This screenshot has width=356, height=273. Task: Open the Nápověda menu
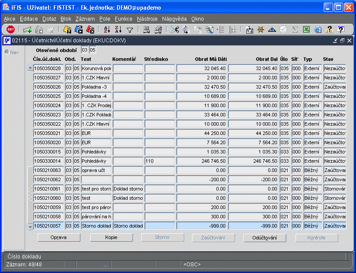(x=174, y=19)
